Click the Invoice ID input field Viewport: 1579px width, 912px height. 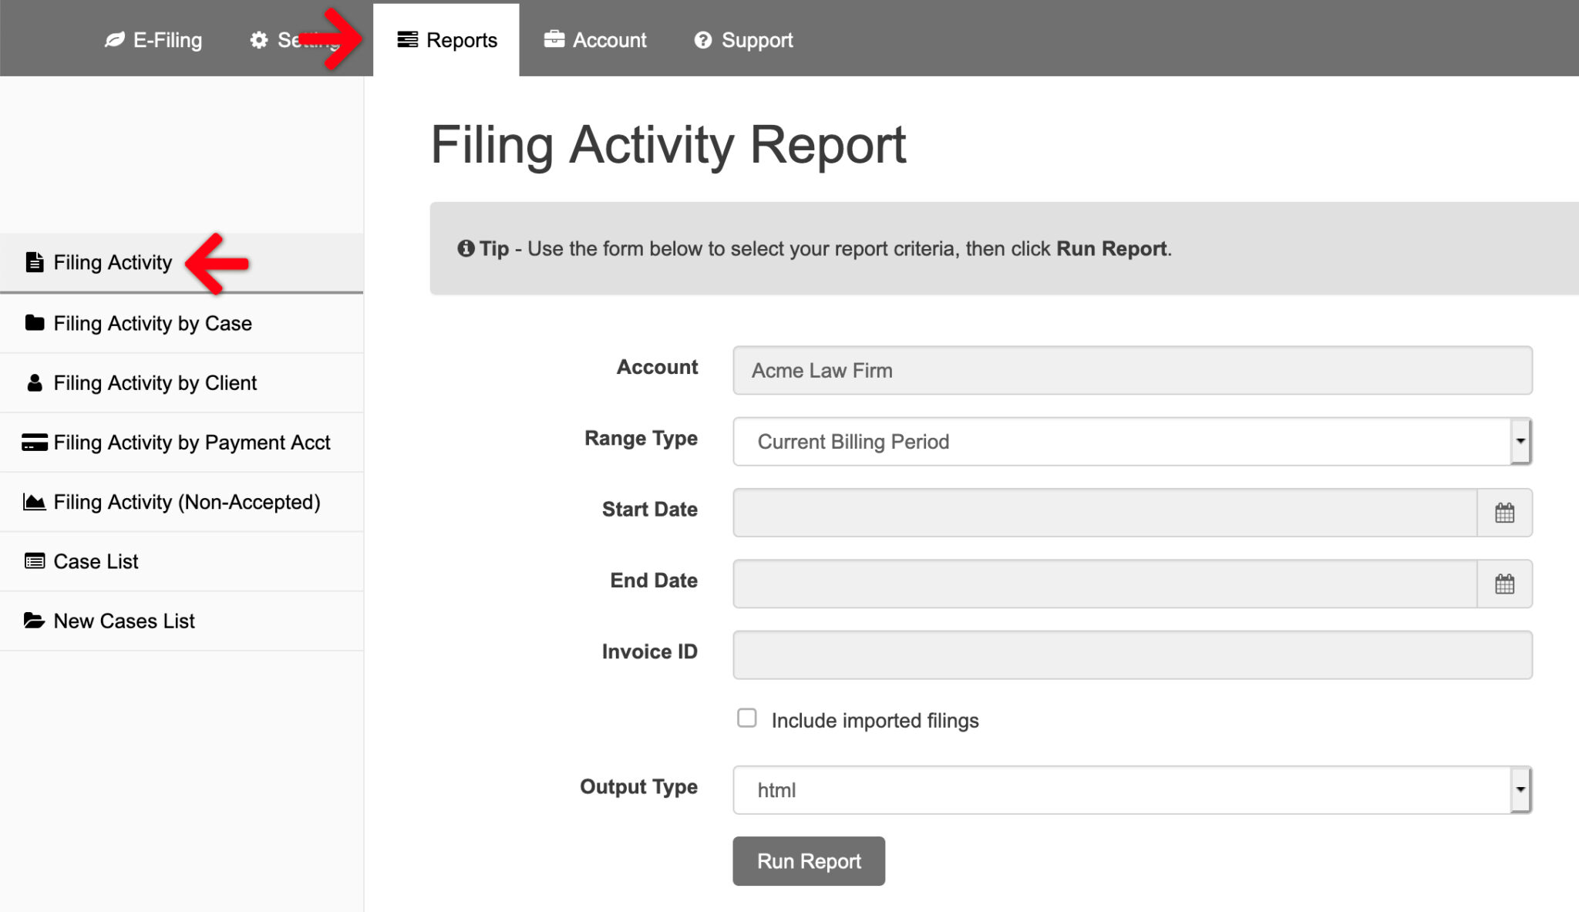[1133, 652]
